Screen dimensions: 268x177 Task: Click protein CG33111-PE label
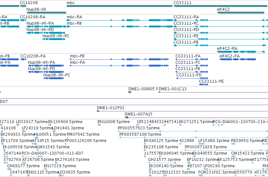[x=211, y=81]
